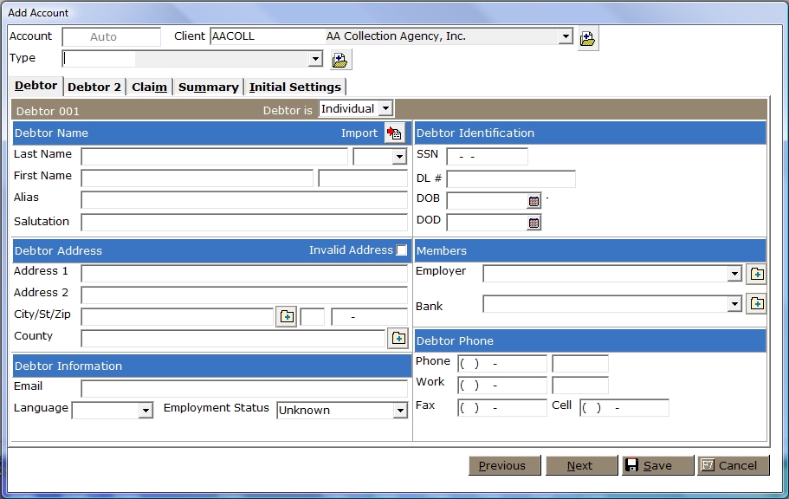Click the Cancel button

click(734, 465)
